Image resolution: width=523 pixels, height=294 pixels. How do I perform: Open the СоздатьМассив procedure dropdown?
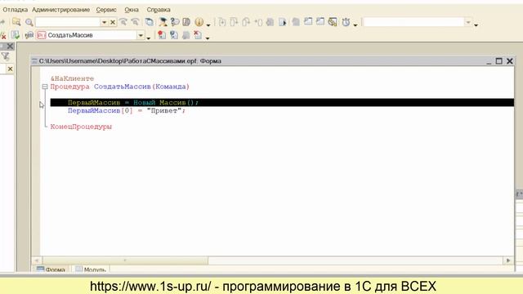pos(141,35)
